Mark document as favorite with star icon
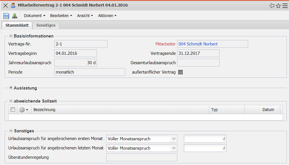289x165 pixels. (x=278, y=5)
